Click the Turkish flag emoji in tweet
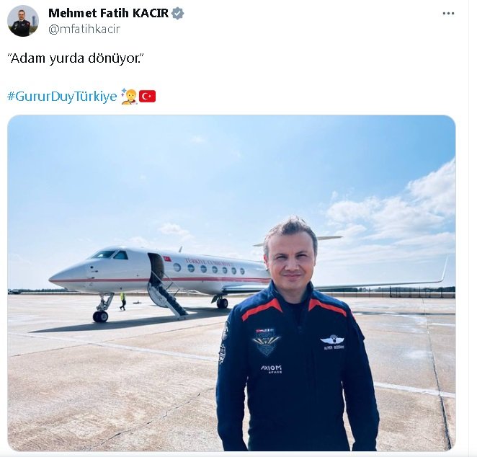Image resolution: width=477 pixels, height=457 pixels. 148,96
